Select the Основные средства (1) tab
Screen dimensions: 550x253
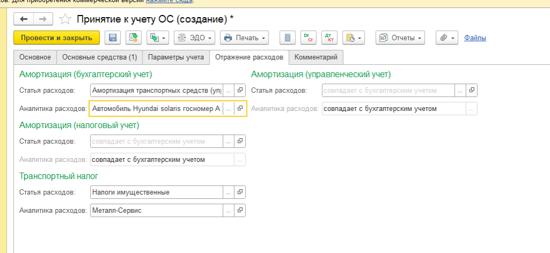(x=99, y=57)
